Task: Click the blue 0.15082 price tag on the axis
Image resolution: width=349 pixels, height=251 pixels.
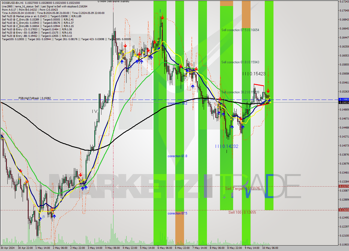Action: coord(344,100)
